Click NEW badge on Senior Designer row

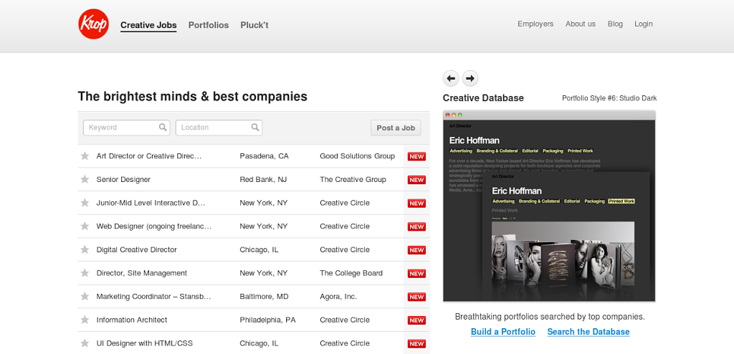click(416, 180)
